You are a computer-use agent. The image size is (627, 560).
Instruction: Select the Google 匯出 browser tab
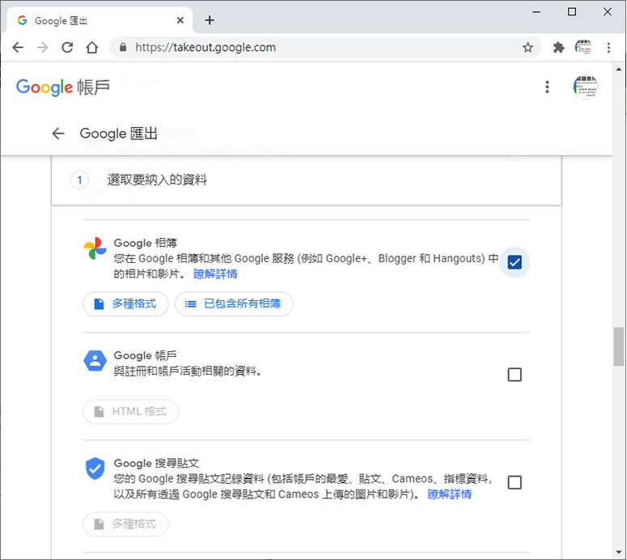pos(97,20)
